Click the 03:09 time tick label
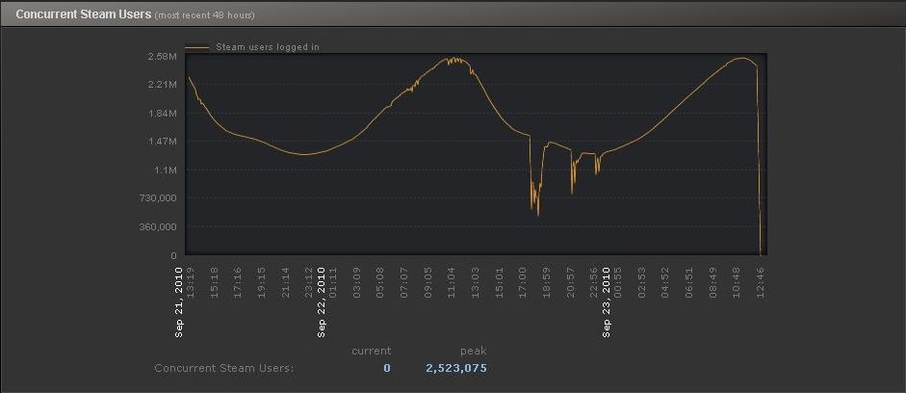The height and width of the screenshot is (393, 906). (x=356, y=282)
